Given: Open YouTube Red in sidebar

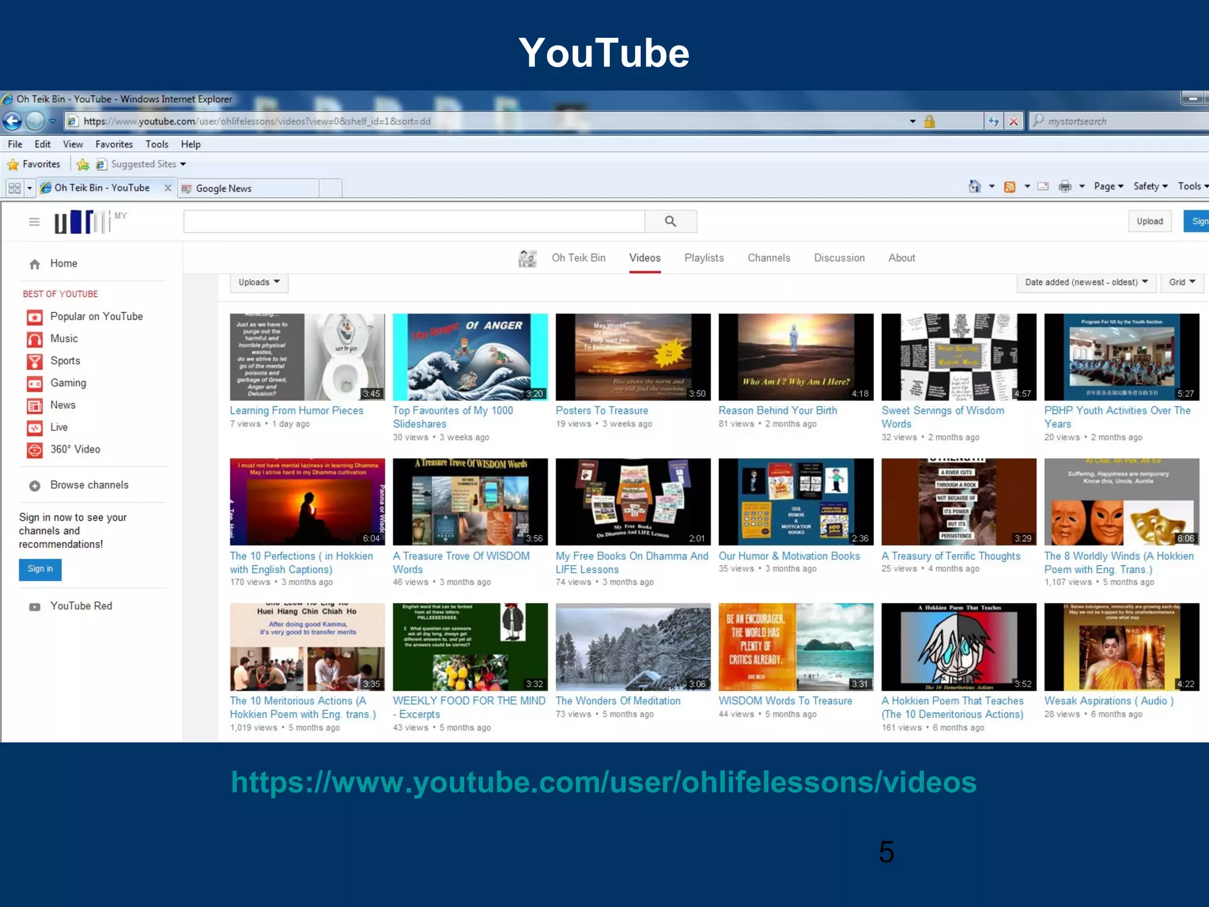Looking at the screenshot, I should (x=70, y=606).
